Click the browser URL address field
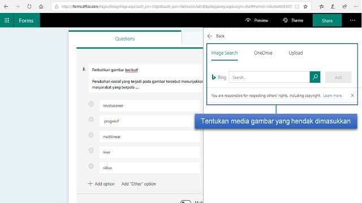 coord(176,7)
